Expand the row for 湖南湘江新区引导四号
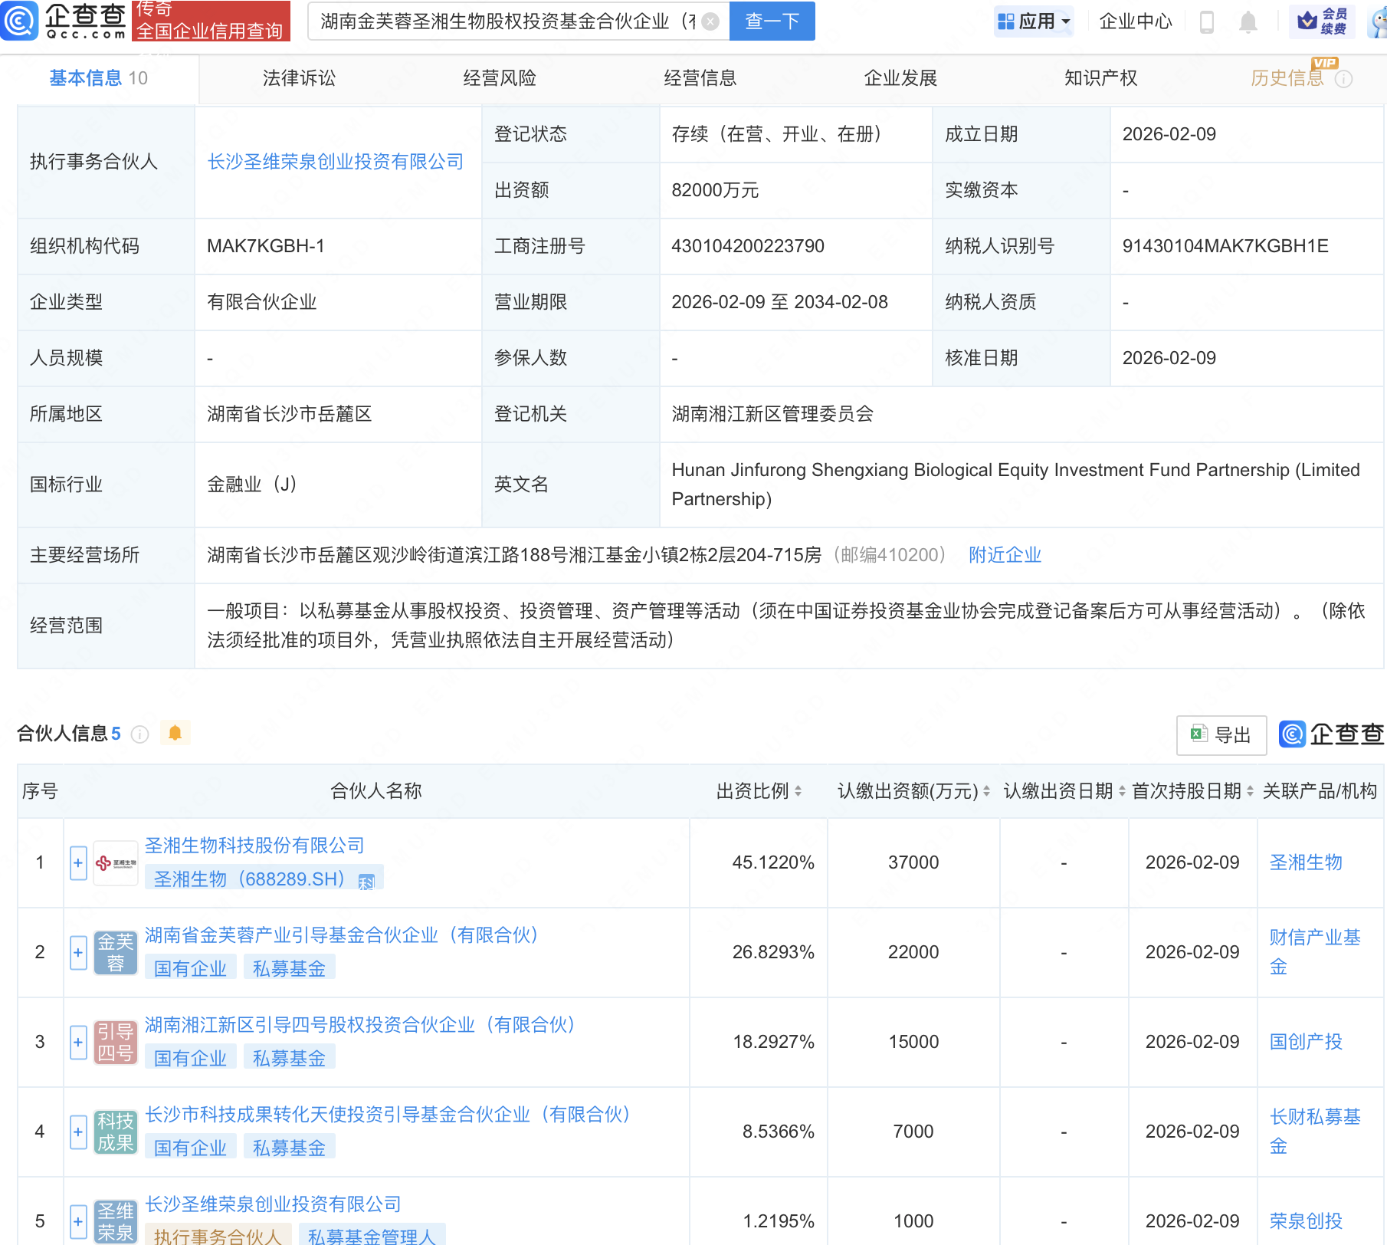The width and height of the screenshot is (1387, 1245). (78, 1043)
